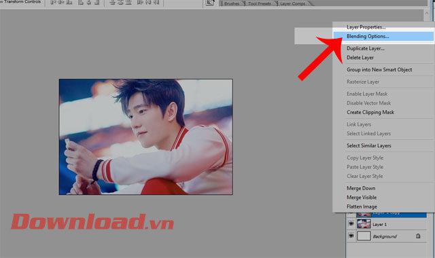This screenshot has width=435, height=258.
Task: Toggle visibility of Layer 1
Action: coord(351,223)
